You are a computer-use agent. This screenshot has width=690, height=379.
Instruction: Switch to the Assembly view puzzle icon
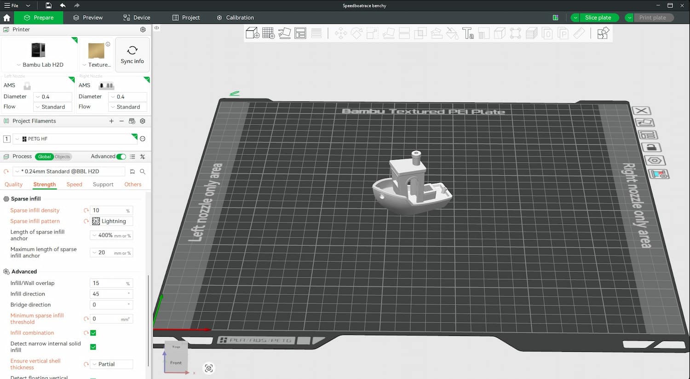coord(603,33)
